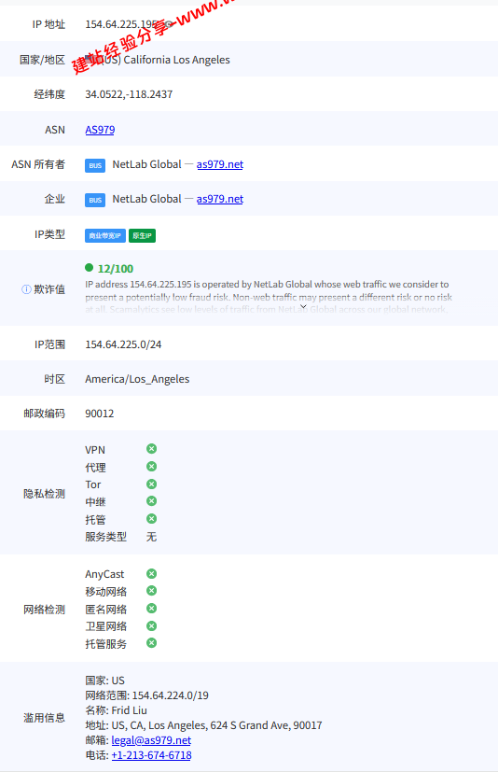The height and width of the screenshot is (772, 498).
Task: Click the abuse network range 154.64.224.0/19
Action: (171, 695)
